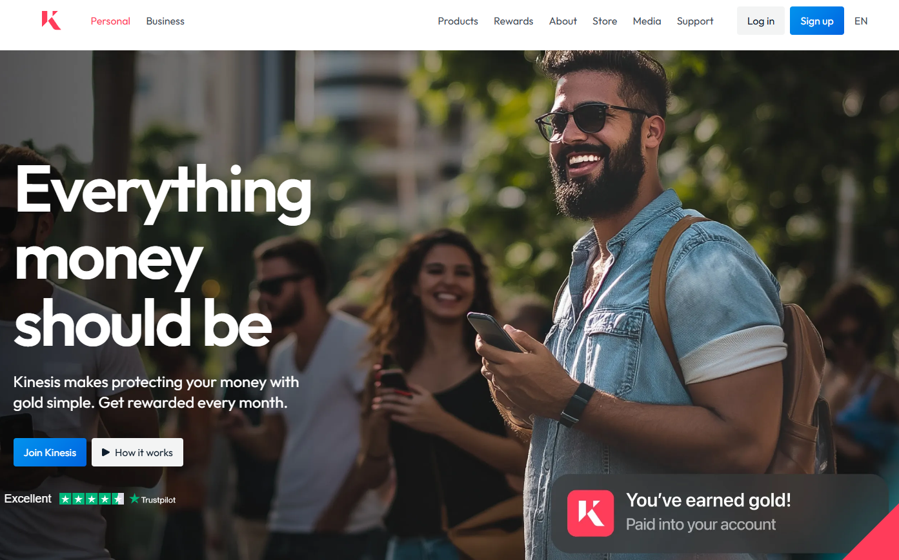Click the green Trustpilot rating stars
899x560 pixels.
tap(92, 499)
